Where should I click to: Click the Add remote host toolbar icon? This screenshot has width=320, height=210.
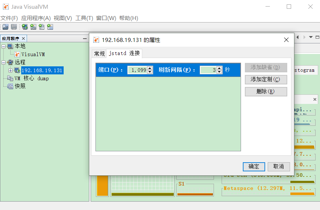click(25, 27)
